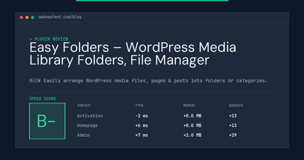Click the B- speed score badge
The image size is (304, 160).
click(x=47, y=121)
